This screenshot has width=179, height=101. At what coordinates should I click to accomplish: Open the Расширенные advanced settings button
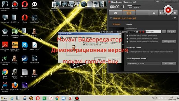click(169, 42)
